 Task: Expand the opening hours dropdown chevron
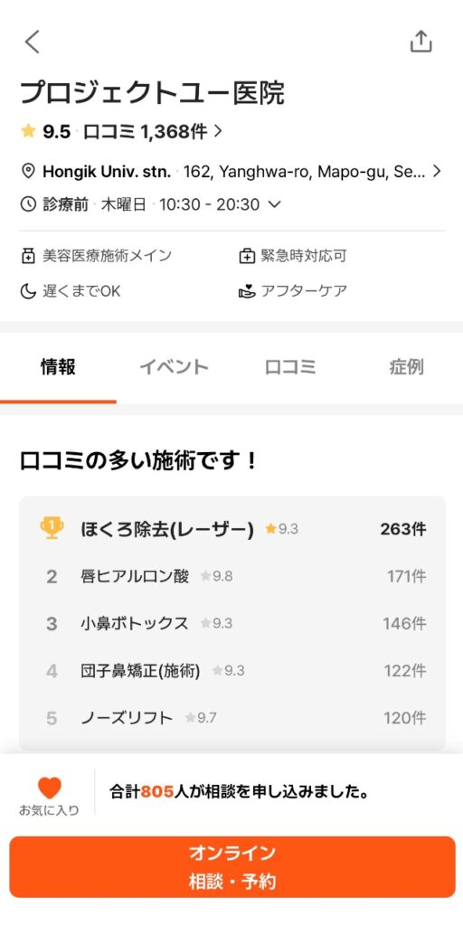274,204
